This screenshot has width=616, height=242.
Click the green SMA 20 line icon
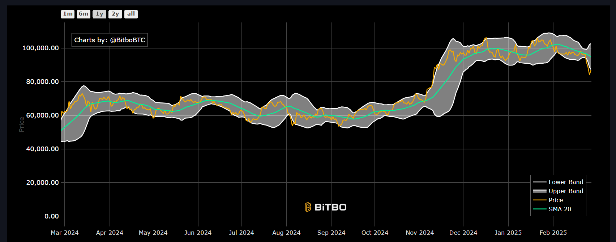pos(539,209)
